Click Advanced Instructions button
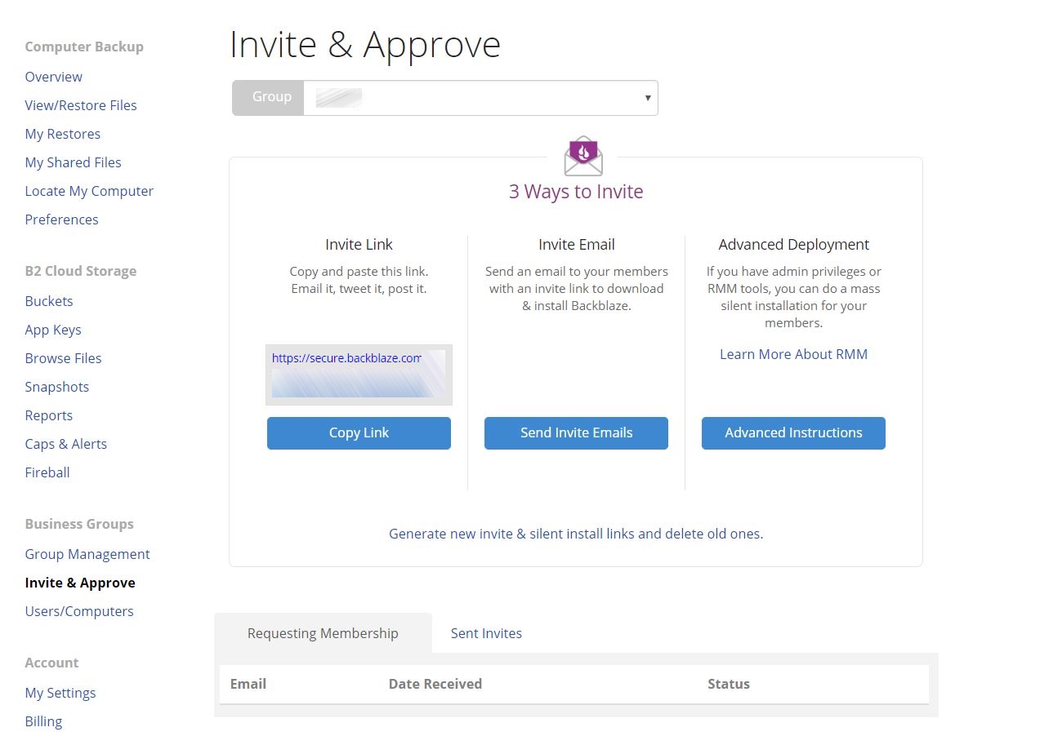 793,433
